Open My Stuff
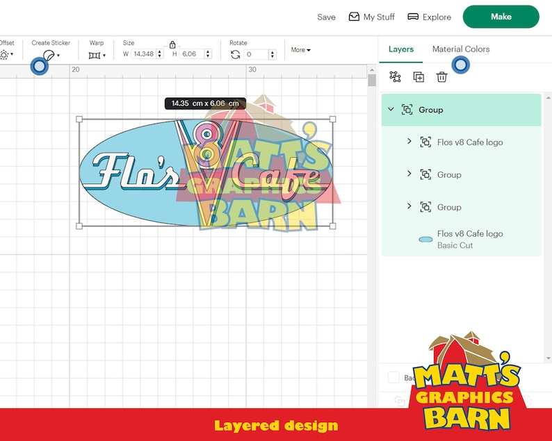The image size is (552, 441). point(372,17)
